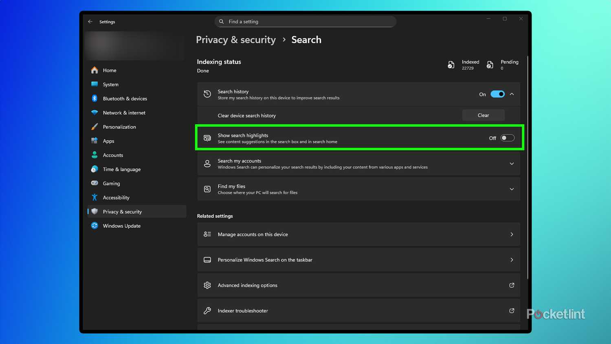The image size is (611, 344).
Task: Turn off the Search history toggle
Action: 497,94
